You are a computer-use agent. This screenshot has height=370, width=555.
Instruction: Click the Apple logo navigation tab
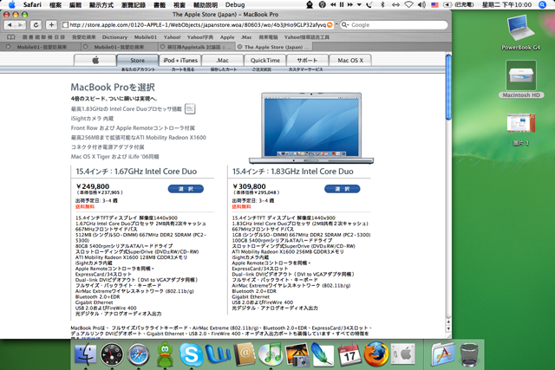(x=95, y=60)
